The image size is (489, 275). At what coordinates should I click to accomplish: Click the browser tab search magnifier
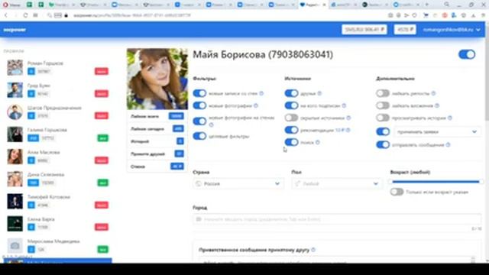coord(447,5)
